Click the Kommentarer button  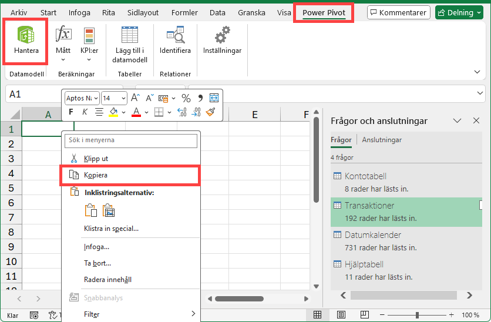click(399, 12)
